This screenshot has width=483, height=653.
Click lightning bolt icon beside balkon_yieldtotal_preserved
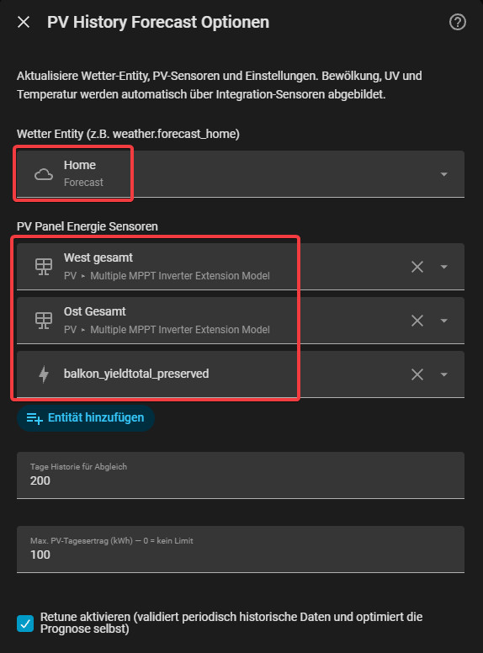tap(43, 374)
